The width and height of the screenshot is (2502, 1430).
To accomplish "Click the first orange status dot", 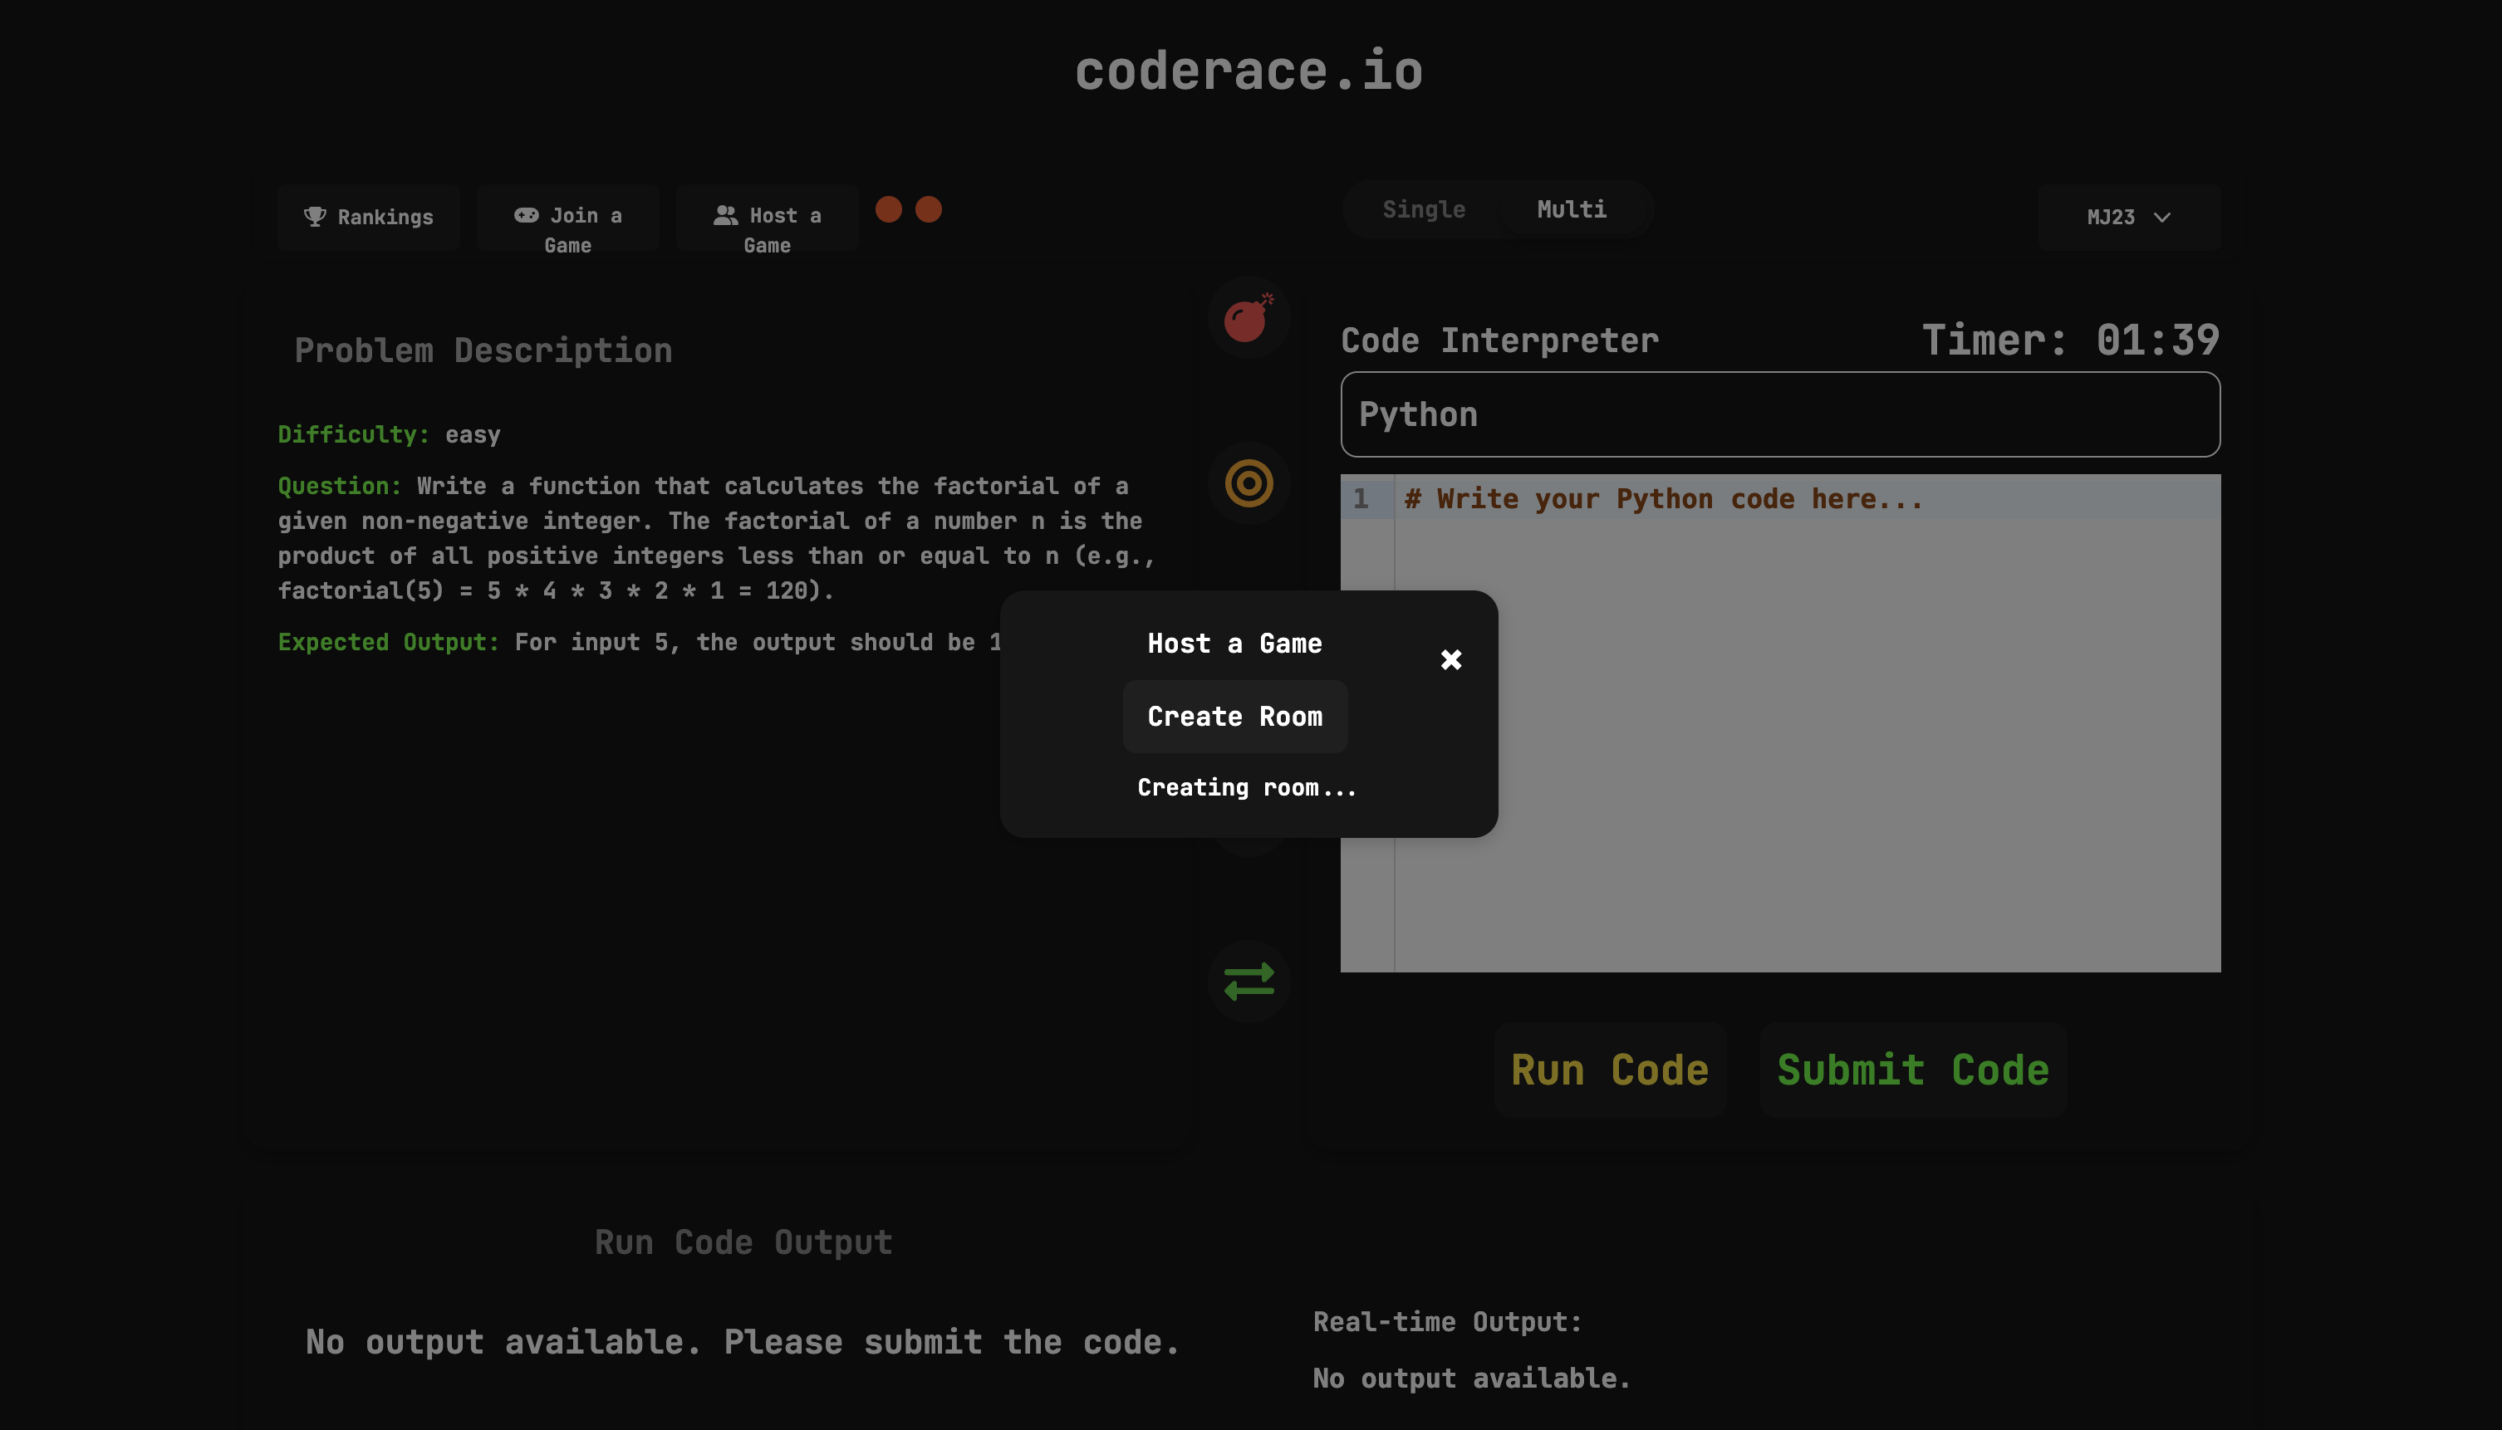I will click(888, 209).
